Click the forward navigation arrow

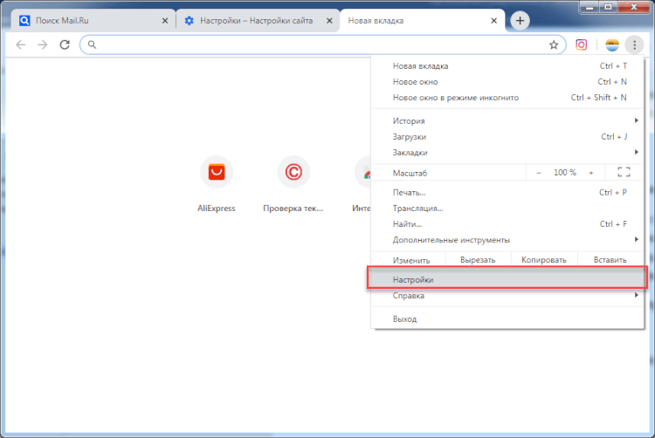[43, 44]
